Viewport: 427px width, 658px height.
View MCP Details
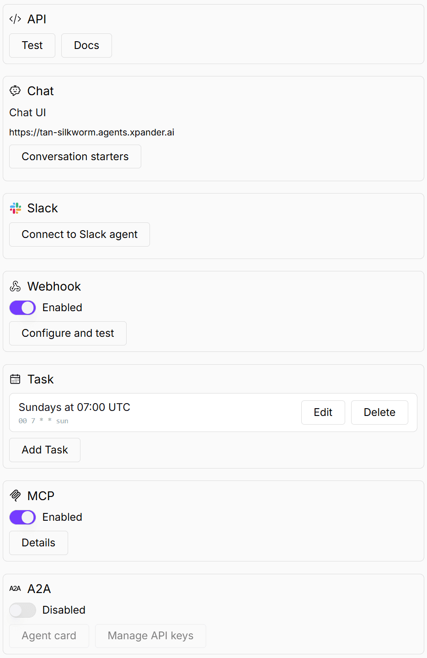38,543
